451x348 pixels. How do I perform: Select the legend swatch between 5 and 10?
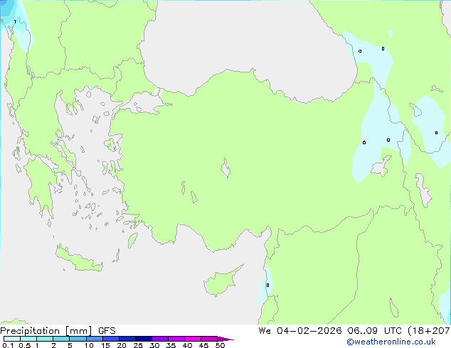[78, 339]
